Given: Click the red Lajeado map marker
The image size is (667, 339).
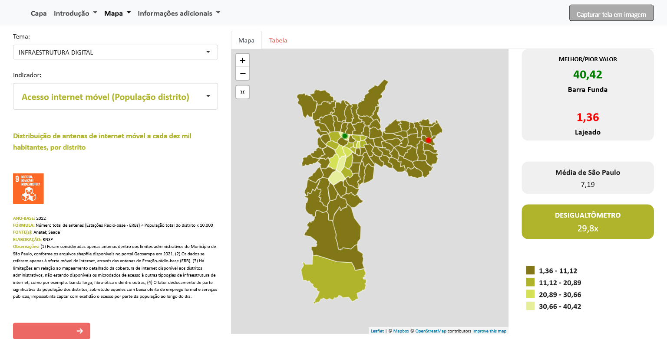Looking at the screenshot, I should pyautogui.click(x=428, y=140).
